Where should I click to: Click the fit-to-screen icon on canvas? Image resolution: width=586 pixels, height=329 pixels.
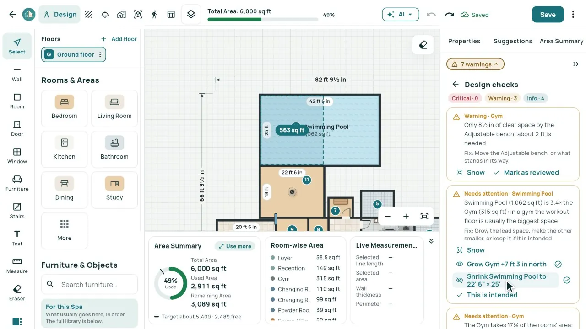tap(424, 217)
